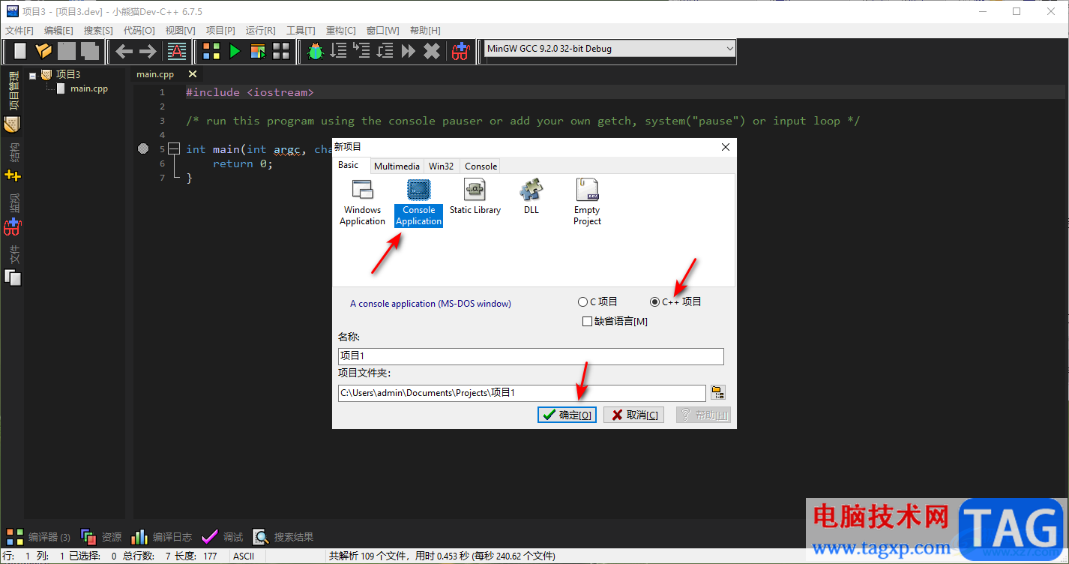Screen dimensions: 1069x564
Task: Click the Compile colored squares icon
Action: (x=211, y=51)
